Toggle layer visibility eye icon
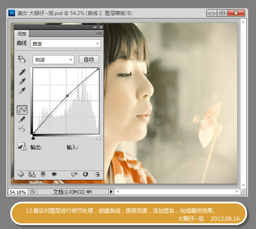This screenshot has width=256, height=229. pyautogui.click(x=54, y=174)
